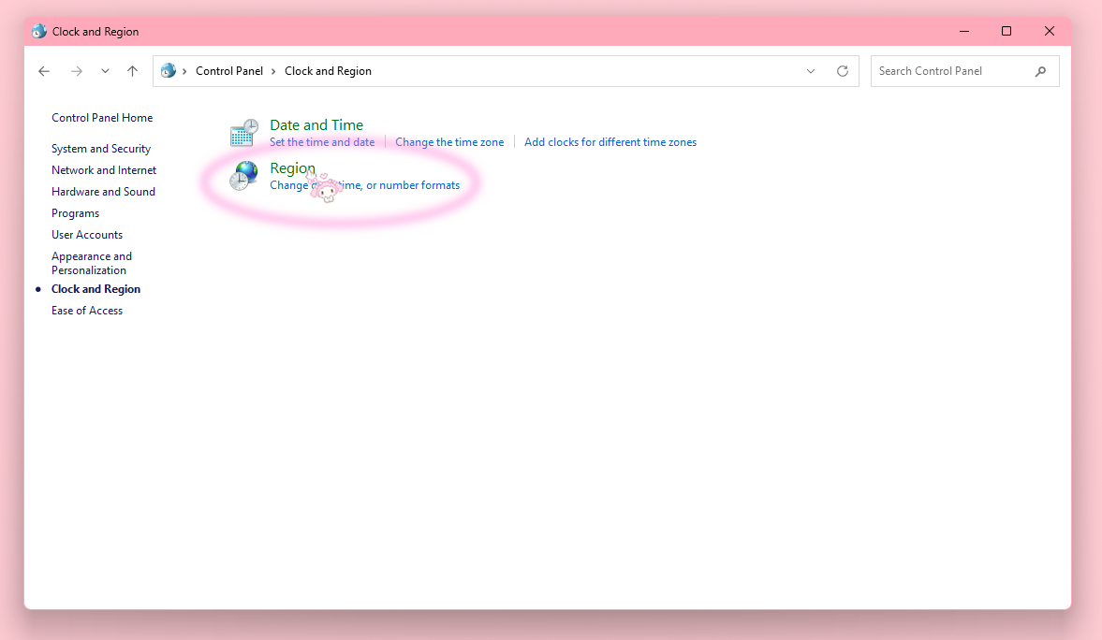
Task: Expand the chevron after Control Panel breadcrumb
Action: click(273, 71)
